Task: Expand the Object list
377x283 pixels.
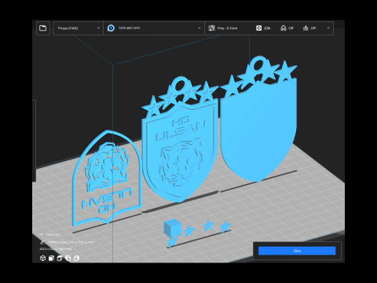Action: click(x=42, y=234)
